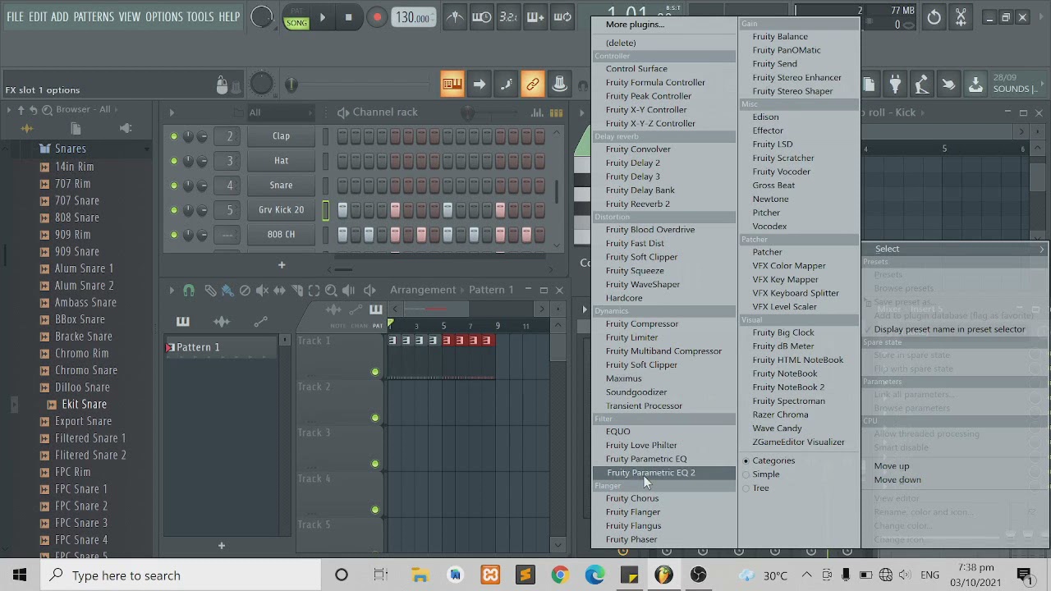
Task: Click the 130.000 tempo field
Action: point(414,17)
